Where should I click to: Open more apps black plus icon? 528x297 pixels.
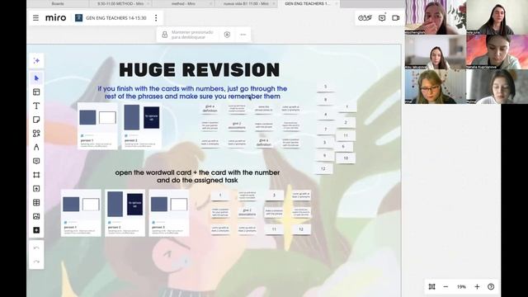tap(36, 230)
